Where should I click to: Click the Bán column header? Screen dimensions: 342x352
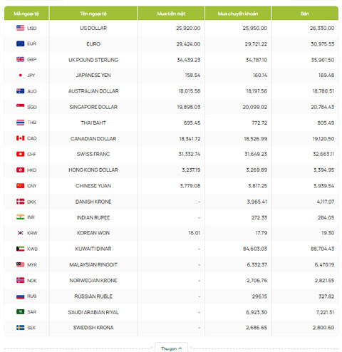(305, 14)
